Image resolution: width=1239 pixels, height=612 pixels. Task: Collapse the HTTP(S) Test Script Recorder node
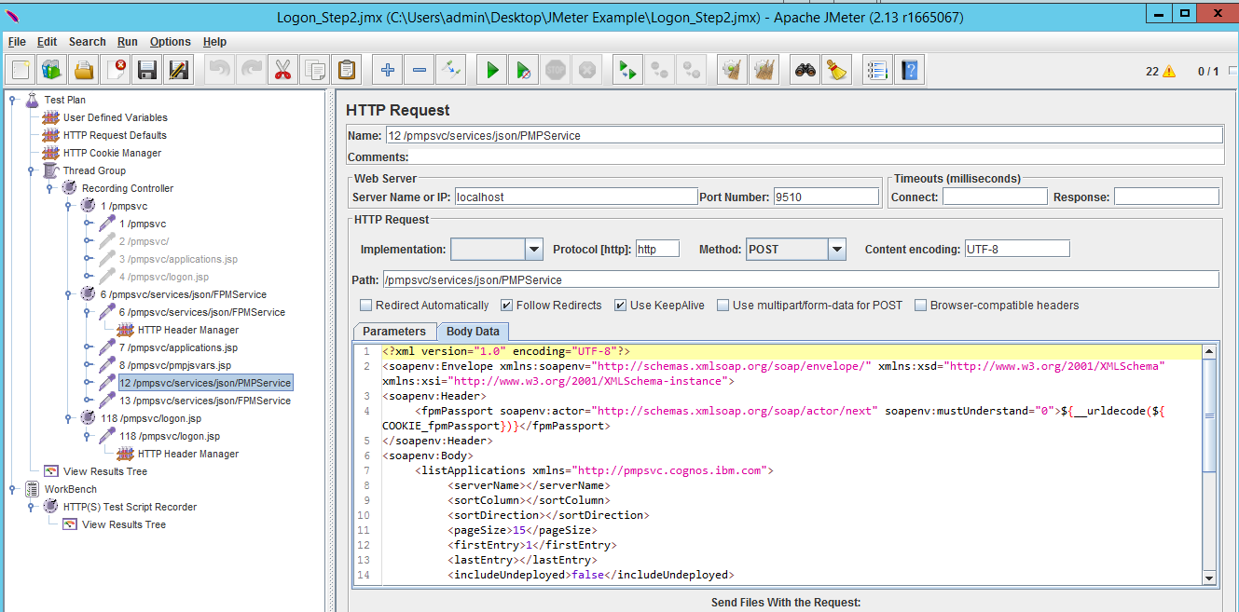tap(31, 507)
